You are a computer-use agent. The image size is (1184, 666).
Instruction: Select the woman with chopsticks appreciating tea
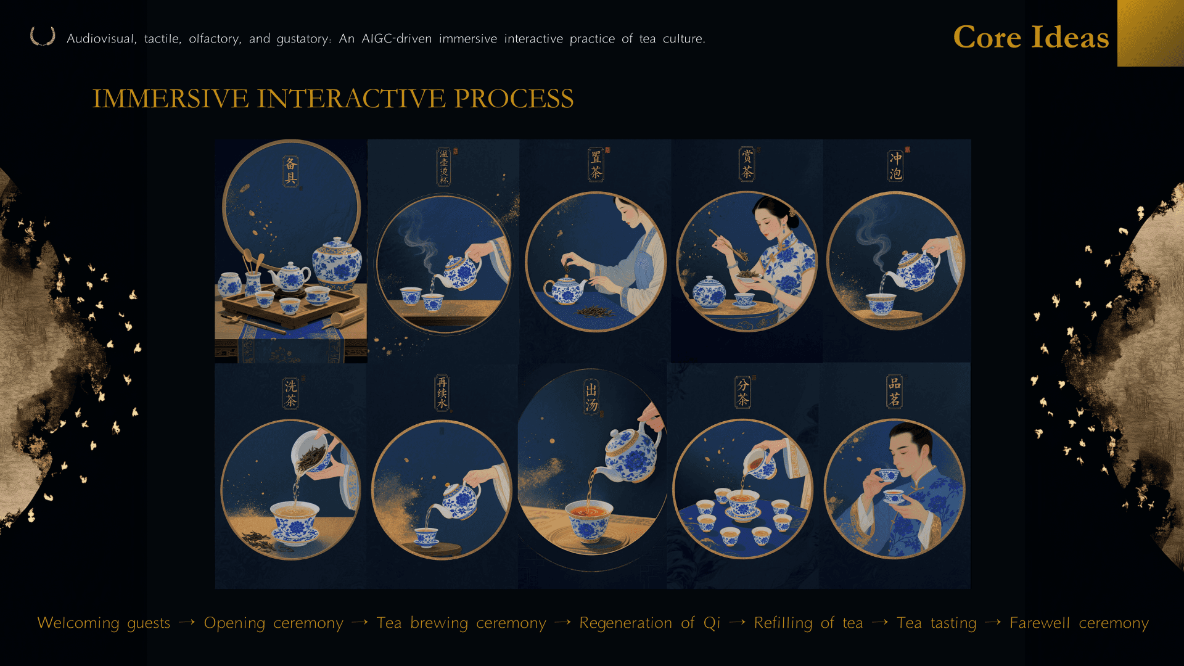pos(747,251)
